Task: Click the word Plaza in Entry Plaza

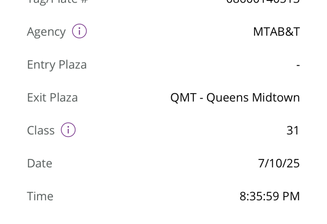Action: (x=72, y=65)
